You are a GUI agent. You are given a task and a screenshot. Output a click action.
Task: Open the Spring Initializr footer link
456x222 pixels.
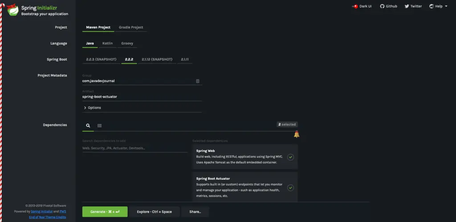click(x=41, y=211)
